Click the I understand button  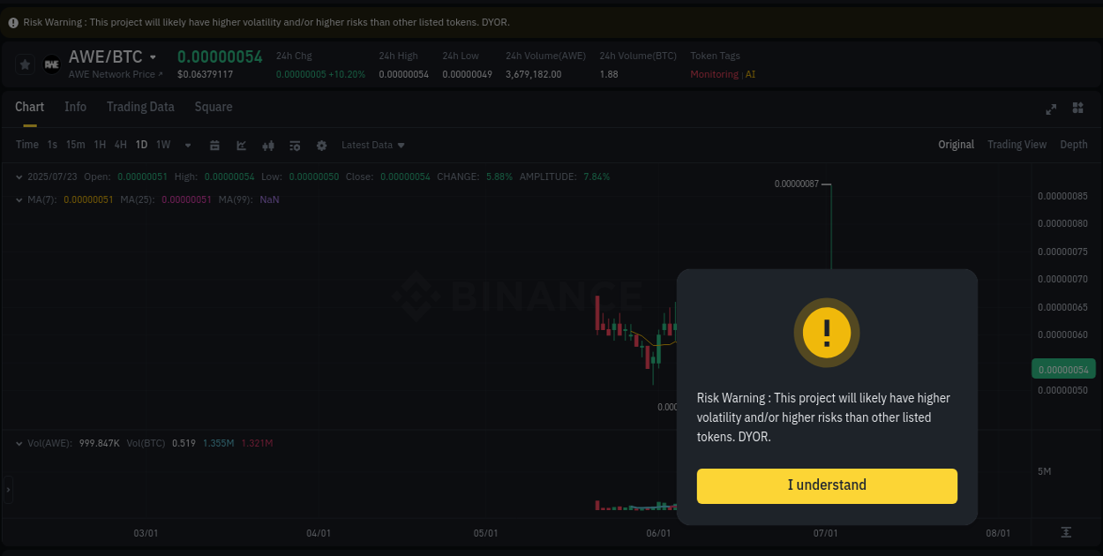826,485
